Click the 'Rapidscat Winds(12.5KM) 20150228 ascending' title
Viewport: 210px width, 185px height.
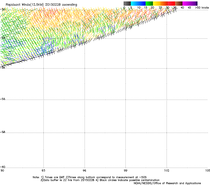click(41, 5)
